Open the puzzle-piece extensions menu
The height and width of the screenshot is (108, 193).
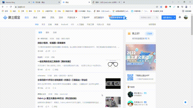(x=178, y=7)
